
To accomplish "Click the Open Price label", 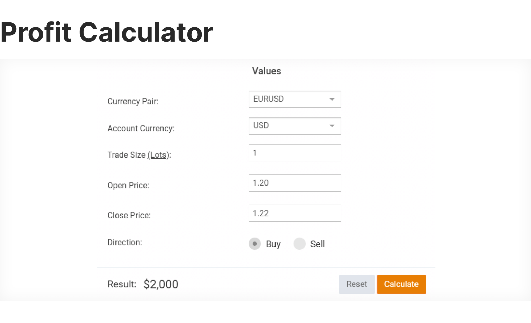I will click(128, 185).
